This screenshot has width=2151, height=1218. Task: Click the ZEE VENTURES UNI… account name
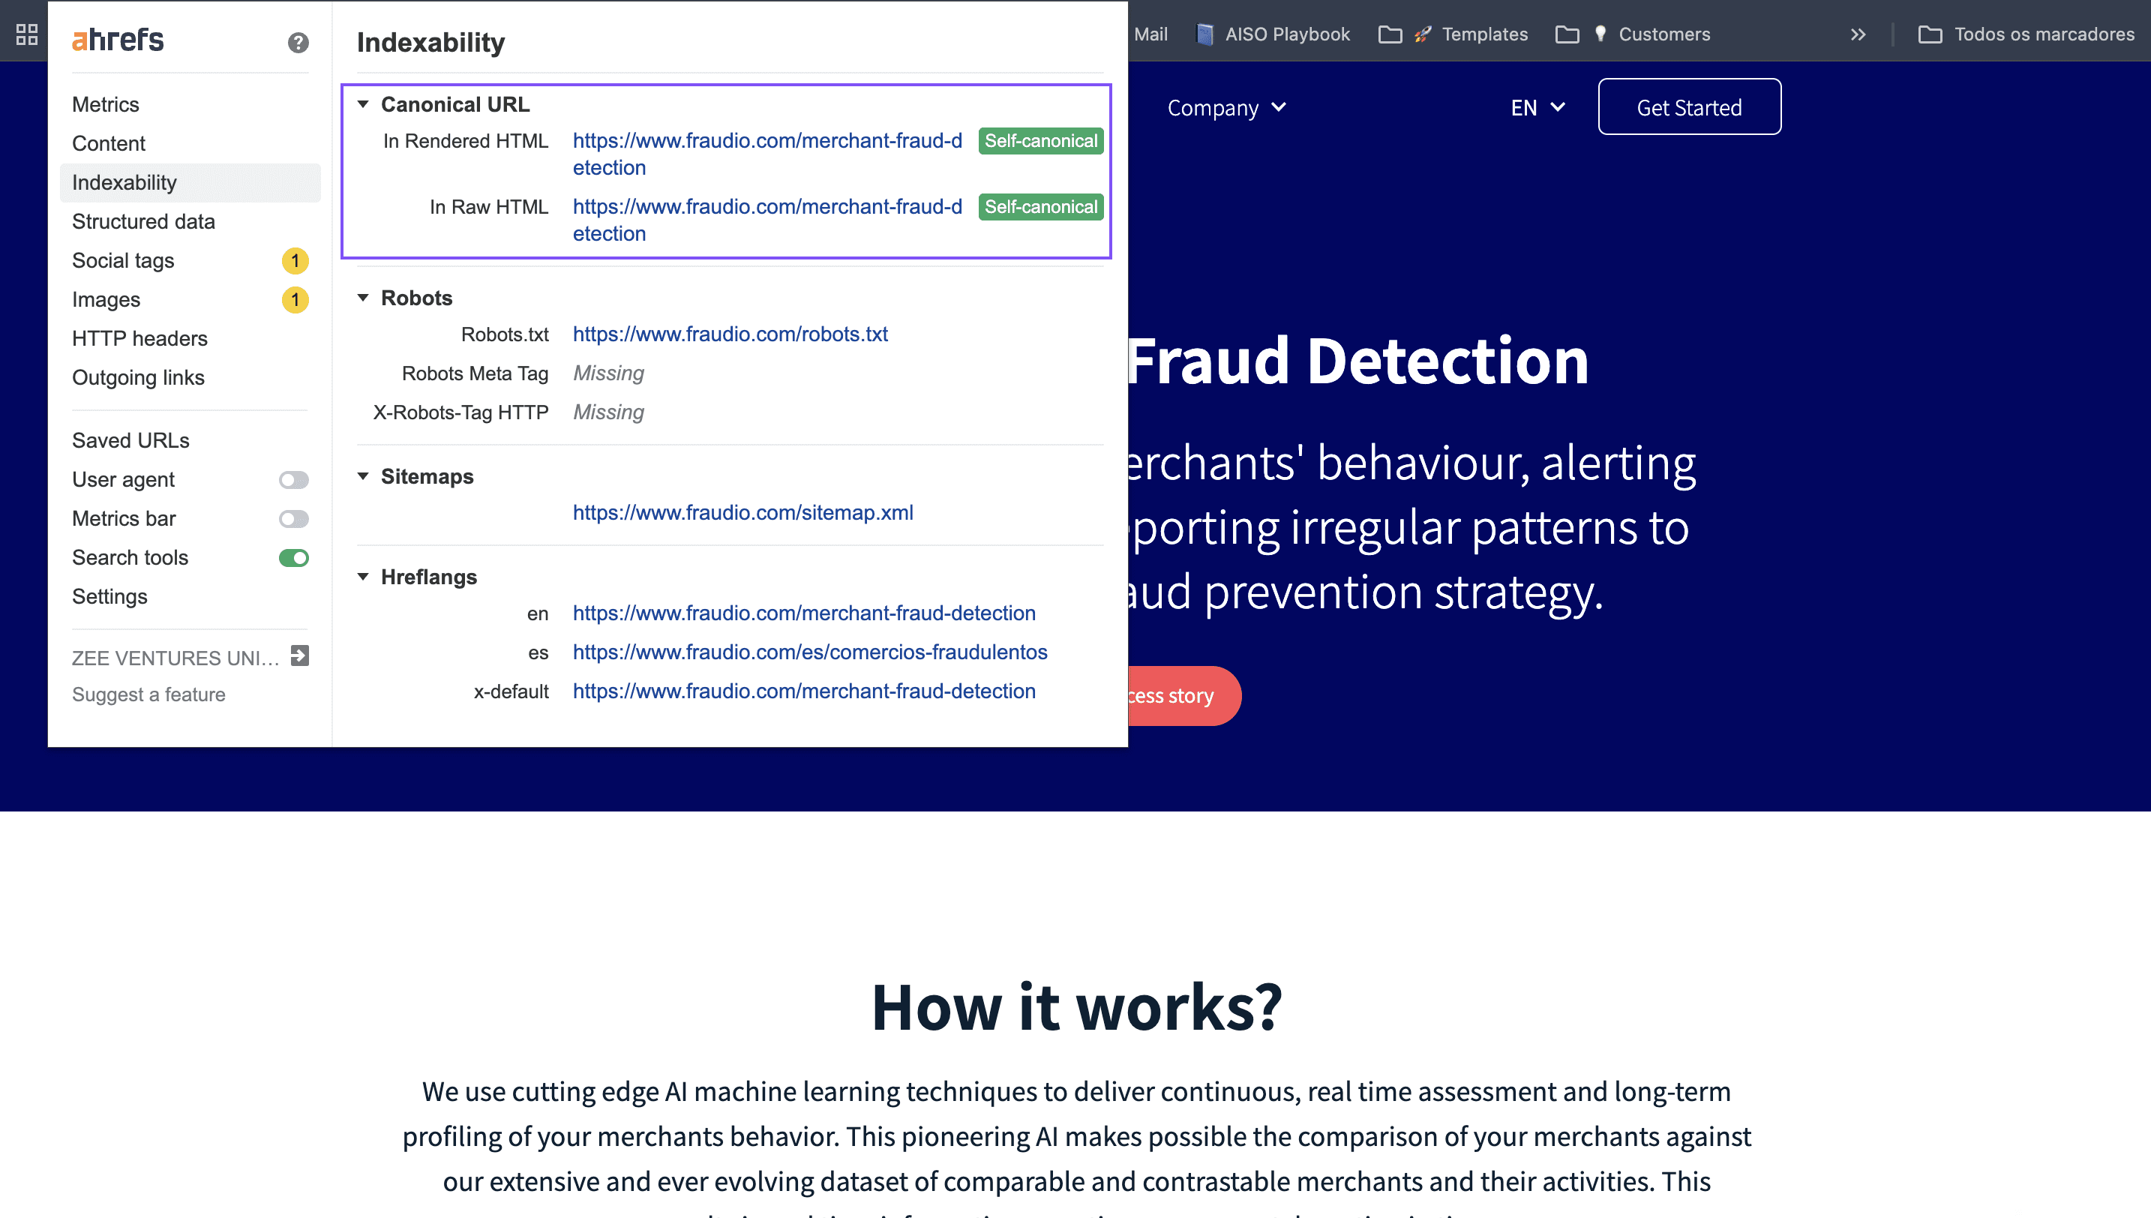tap(175, 658)
